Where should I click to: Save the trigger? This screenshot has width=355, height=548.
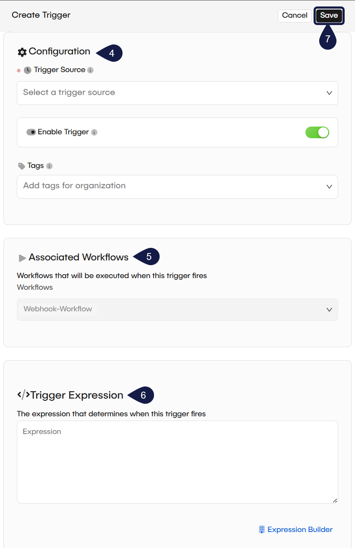point(329,16)
